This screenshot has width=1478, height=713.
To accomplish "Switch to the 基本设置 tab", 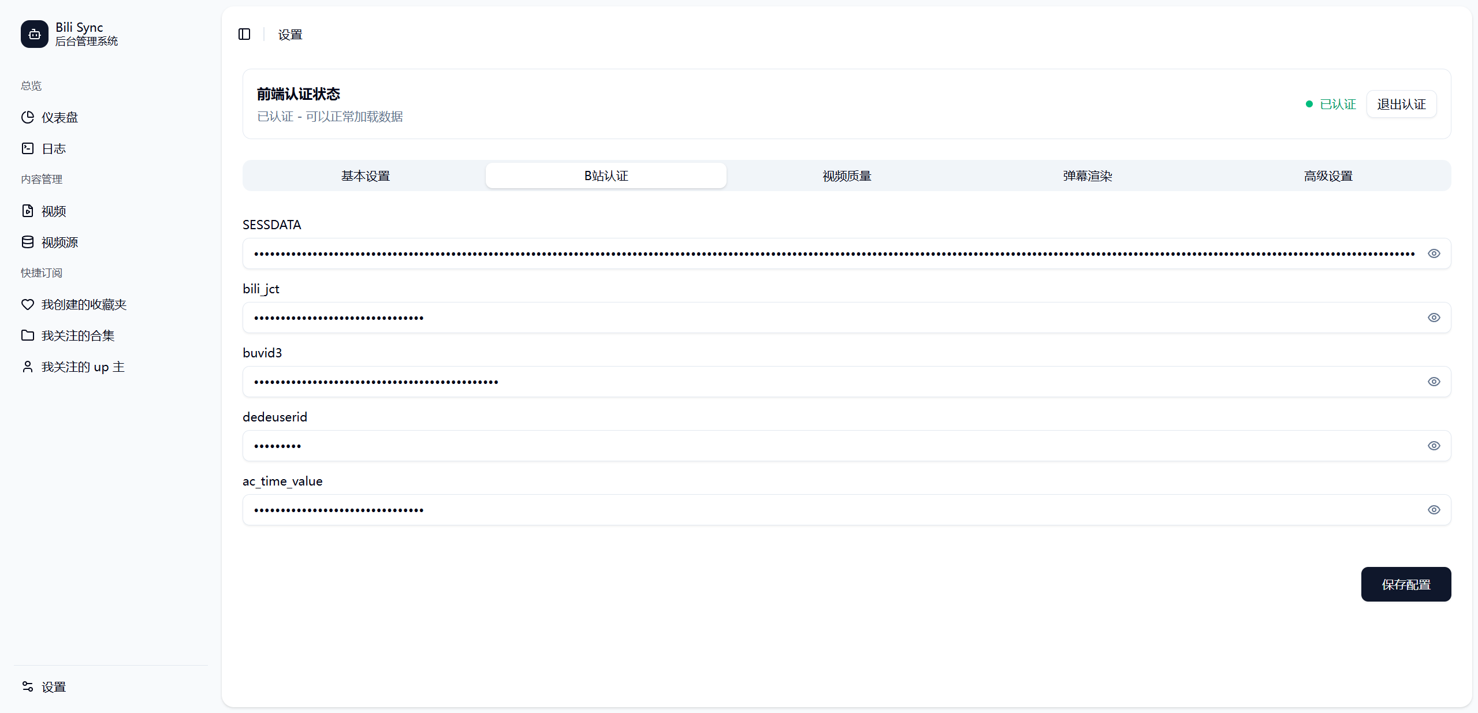I will [x=365, y=176].
